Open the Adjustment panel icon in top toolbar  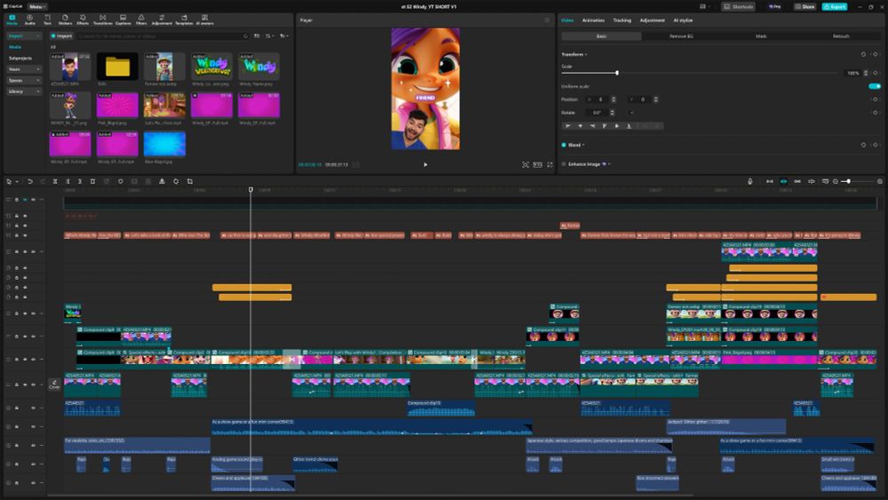click(162, 20)
